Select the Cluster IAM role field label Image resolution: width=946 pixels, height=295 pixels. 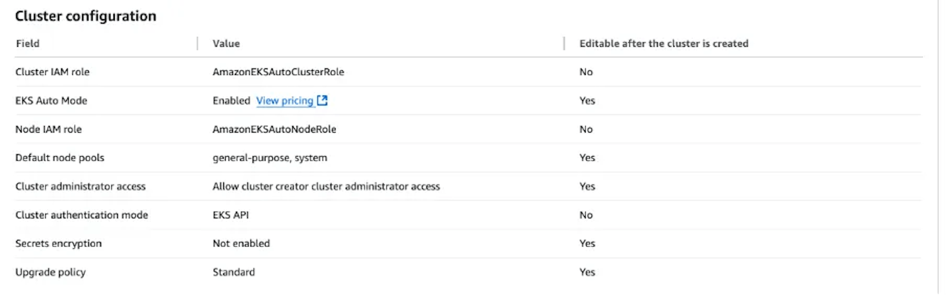pyautogui.click(x=52, y=72)
